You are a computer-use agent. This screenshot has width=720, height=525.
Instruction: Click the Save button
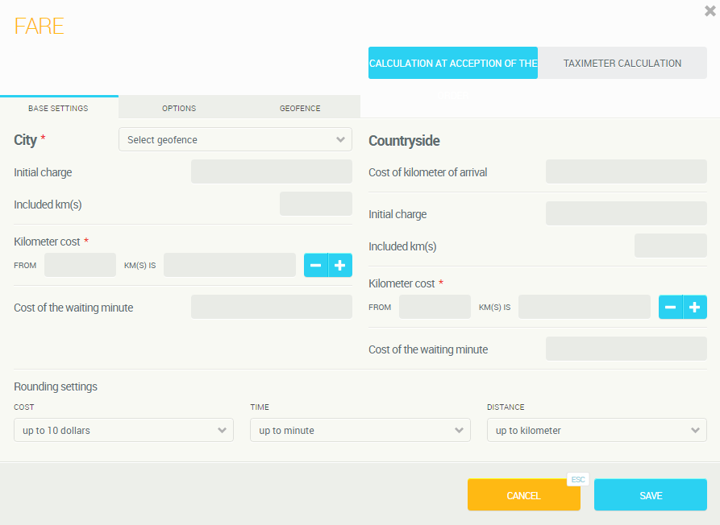coord(650,495)
